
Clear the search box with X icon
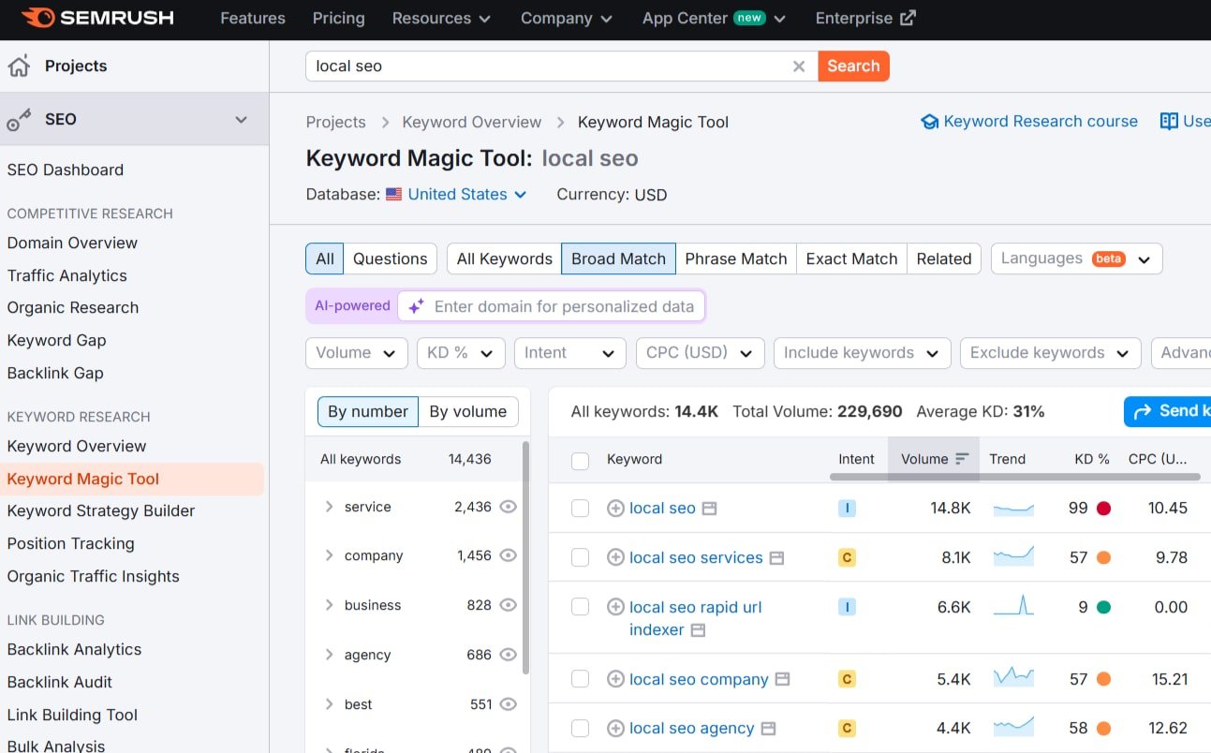(799, 66)
